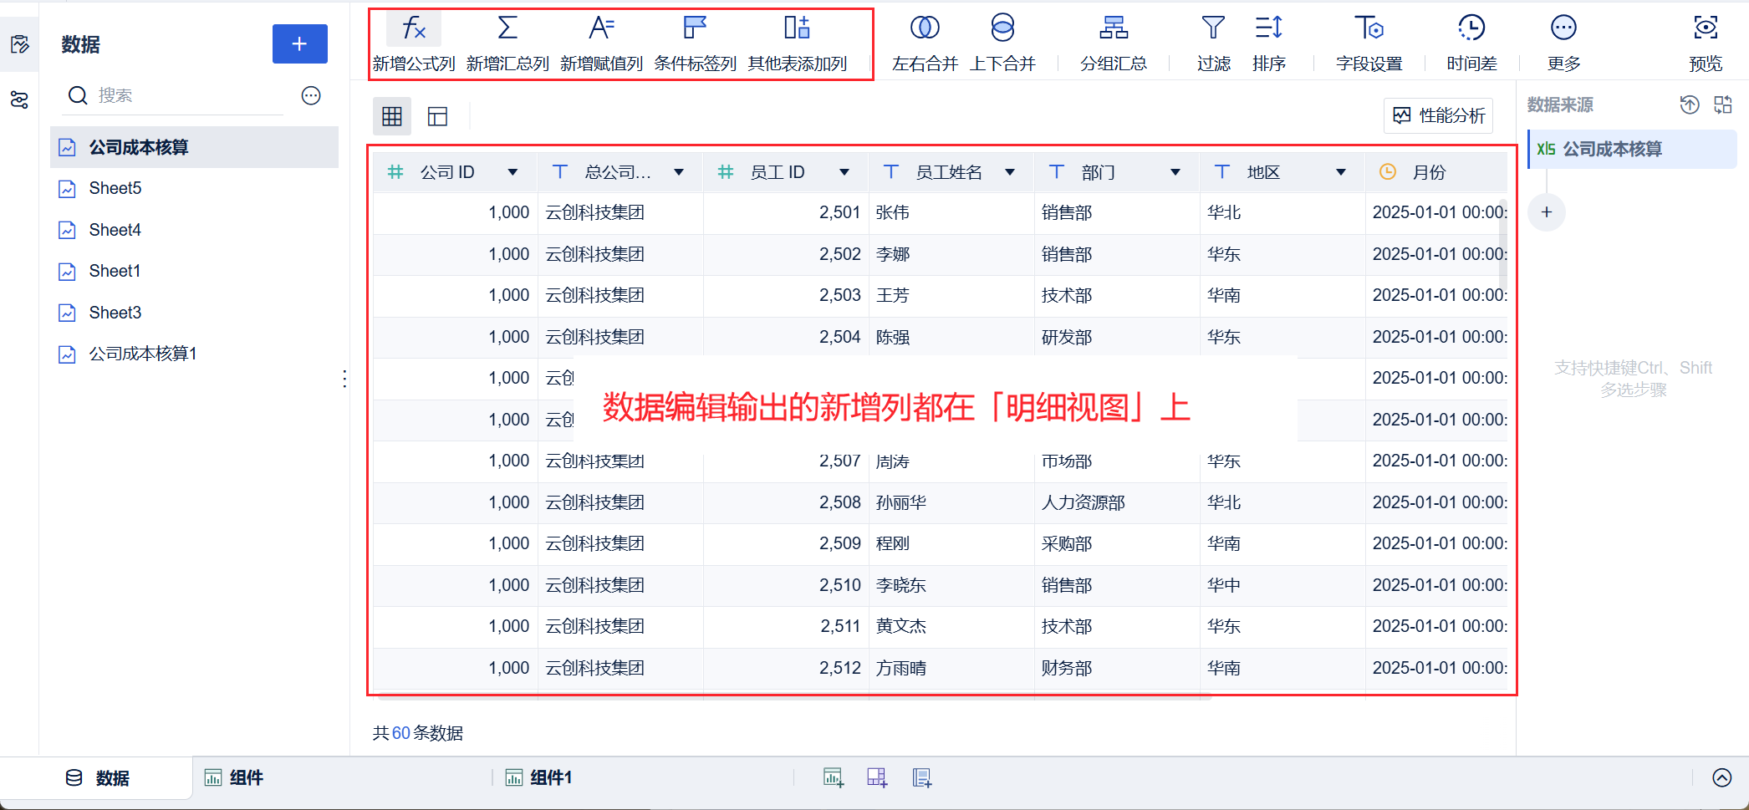Select Sheet1 in the data list
This screenshot has width=1749, height=810.
coord(194,271)
